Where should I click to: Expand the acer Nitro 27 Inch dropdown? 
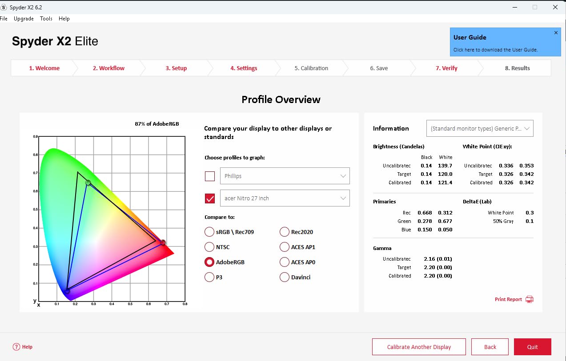click(x=285, y=198)
